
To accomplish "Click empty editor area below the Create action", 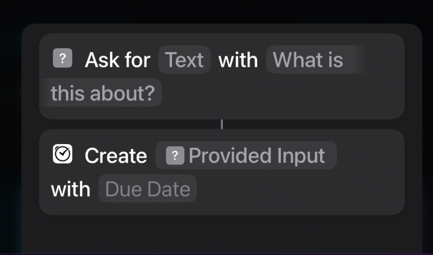I will click(x=222, y=235).
